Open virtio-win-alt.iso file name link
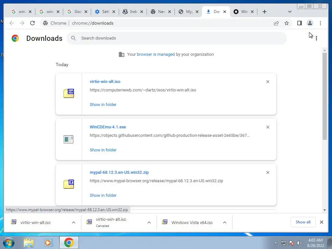This screenshot has width=332, height=249. pos(105,81)
